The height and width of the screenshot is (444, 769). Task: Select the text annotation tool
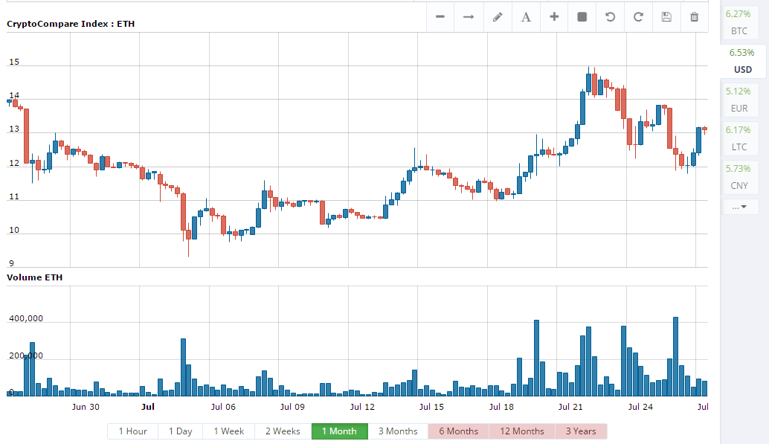[526, 16]
